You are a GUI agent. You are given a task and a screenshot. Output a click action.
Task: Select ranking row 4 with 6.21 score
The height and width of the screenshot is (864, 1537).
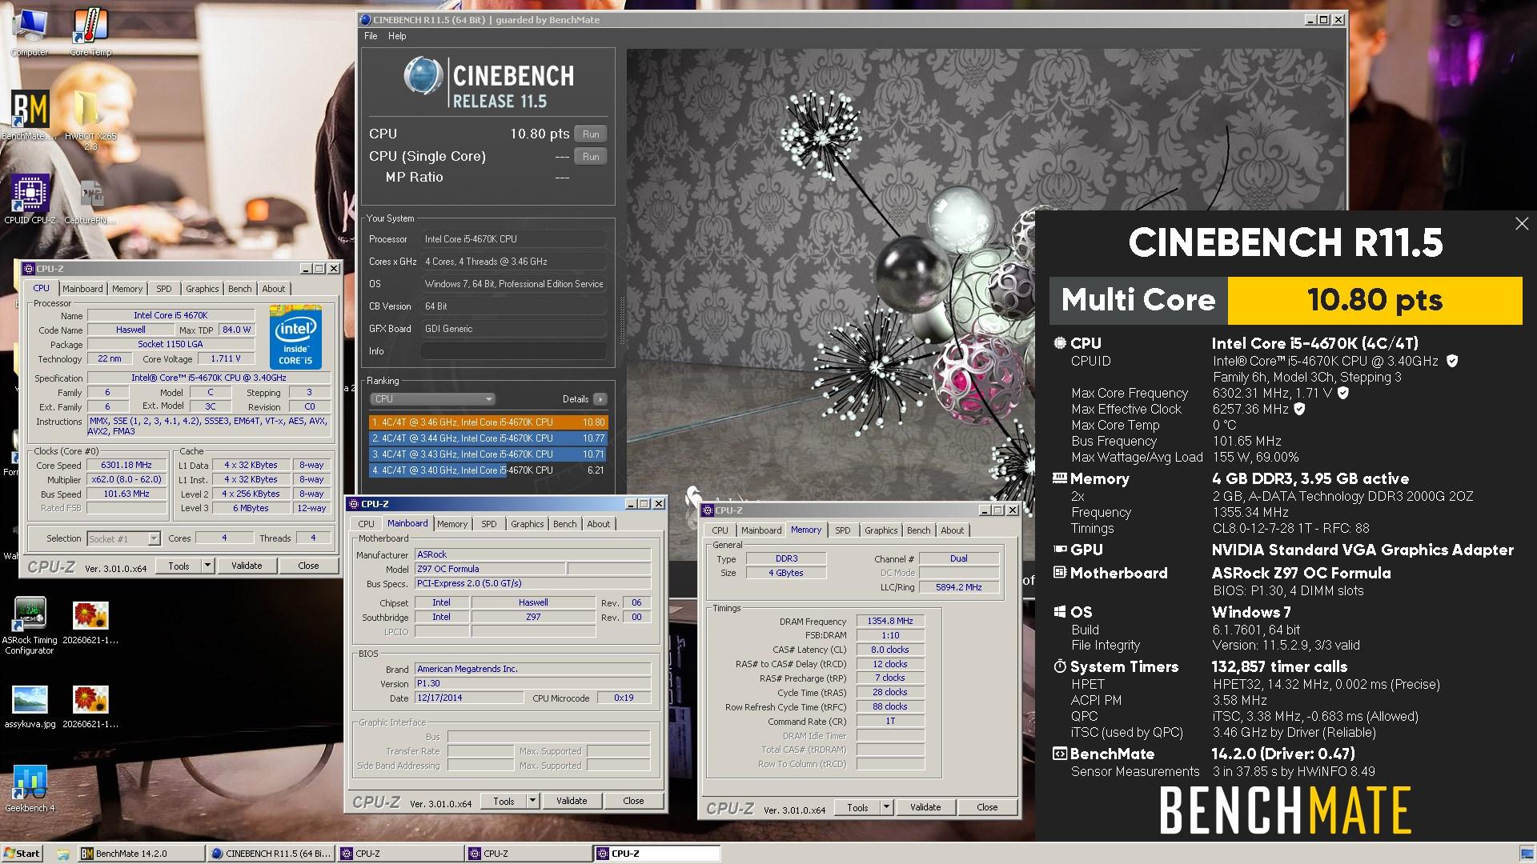(x=488, y=470)
